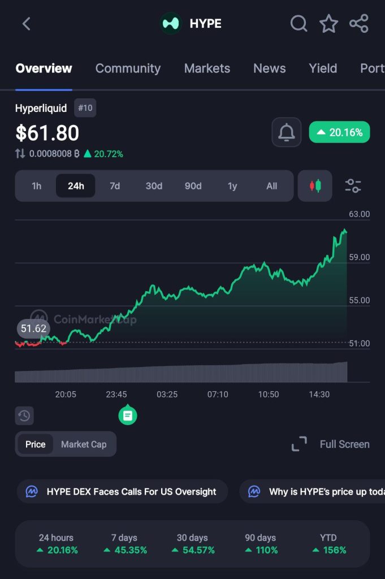Switch to the Community tab
Image resolution: width=385 pixels, height=579 pixels.
tap(128, 68)
